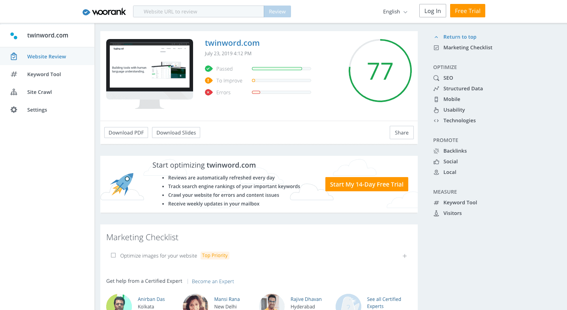Click the Settings gear icon

pos(14,110)
